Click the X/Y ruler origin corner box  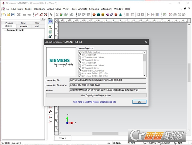click(56, 20)
